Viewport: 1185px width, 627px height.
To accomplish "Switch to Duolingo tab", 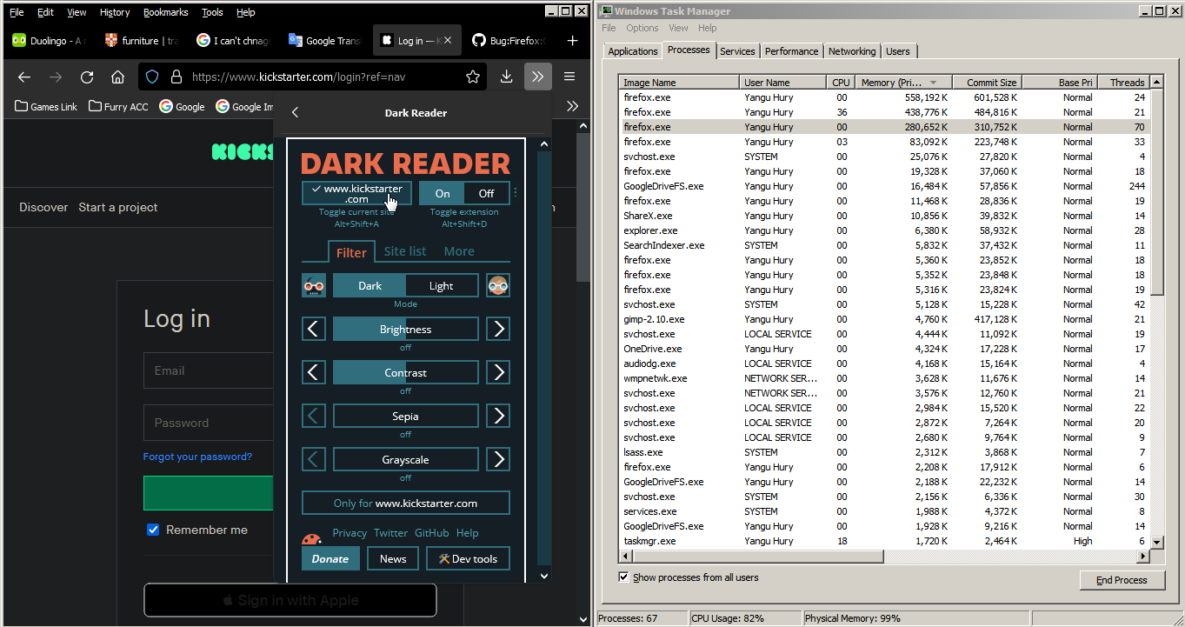I will (48, 41).
